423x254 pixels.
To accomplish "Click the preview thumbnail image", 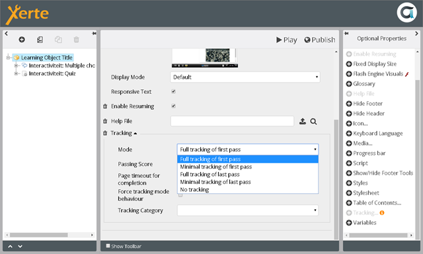I will tap(205, 58).
